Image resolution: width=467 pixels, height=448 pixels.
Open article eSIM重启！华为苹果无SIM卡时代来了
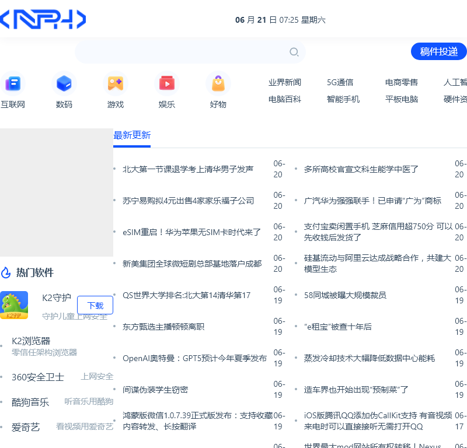(x=192, y=232)
